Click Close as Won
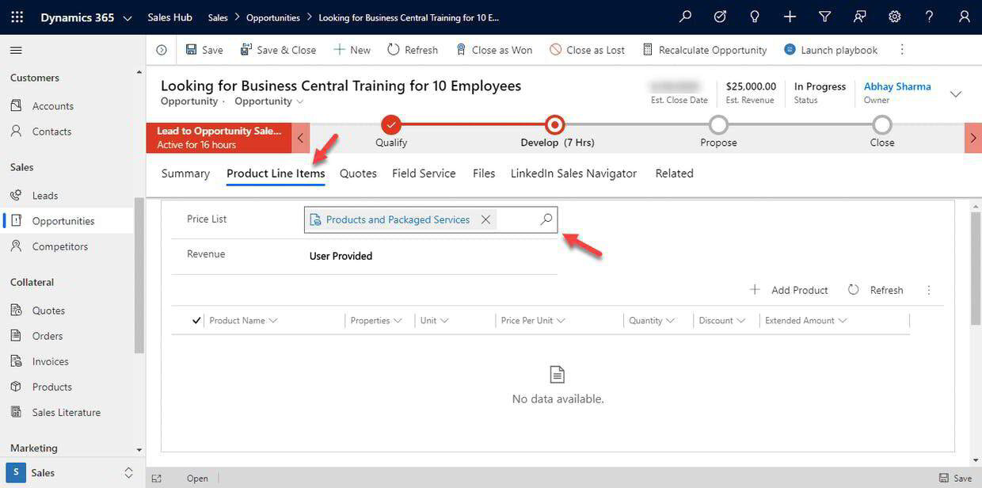The image size is (982, 488). click(x=493, y=50)
